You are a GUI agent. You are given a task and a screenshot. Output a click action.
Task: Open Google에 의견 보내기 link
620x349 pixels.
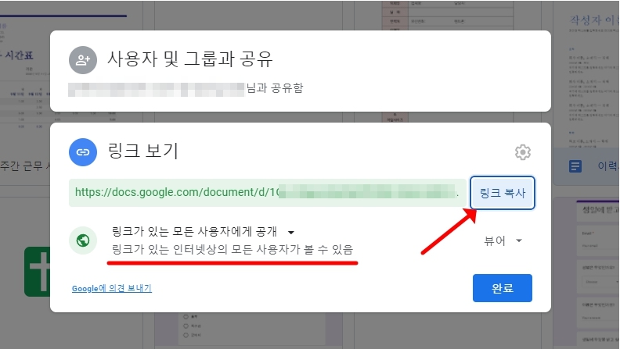coord(112,288)
